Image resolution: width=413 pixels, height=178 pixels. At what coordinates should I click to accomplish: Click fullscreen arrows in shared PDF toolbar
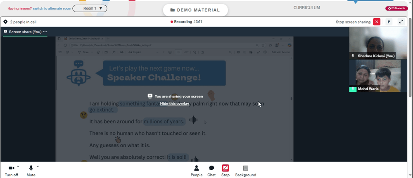pos(259,52)
